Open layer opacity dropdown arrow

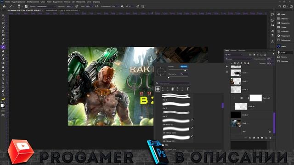[x=272, y=59]
